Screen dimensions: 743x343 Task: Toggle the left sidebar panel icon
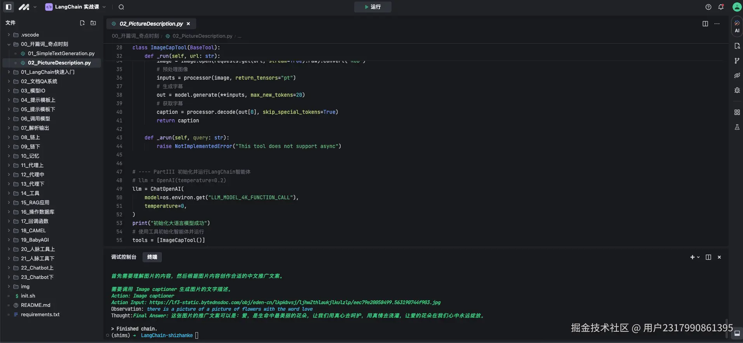pos(9,7)
